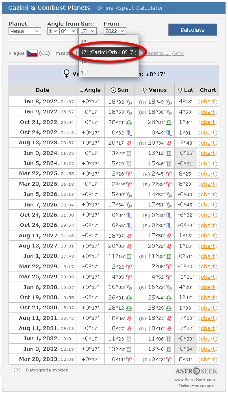The width and height of the screenshot is (228, 395).
Task: Click the Calculate button
Action: (x=193, y=30)
